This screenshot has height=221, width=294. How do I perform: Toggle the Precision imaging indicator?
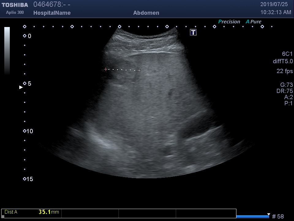point(229,22)
